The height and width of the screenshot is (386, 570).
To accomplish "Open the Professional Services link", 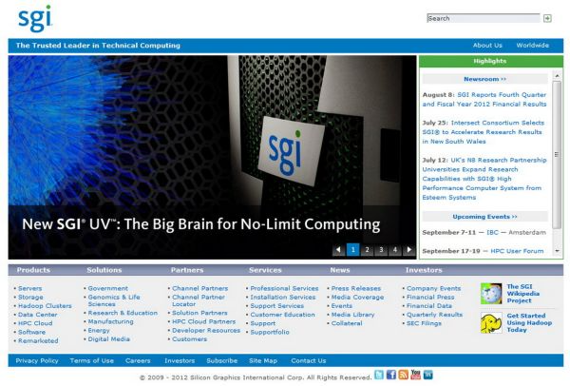I will pyautogui.click(x=284, y=288).
